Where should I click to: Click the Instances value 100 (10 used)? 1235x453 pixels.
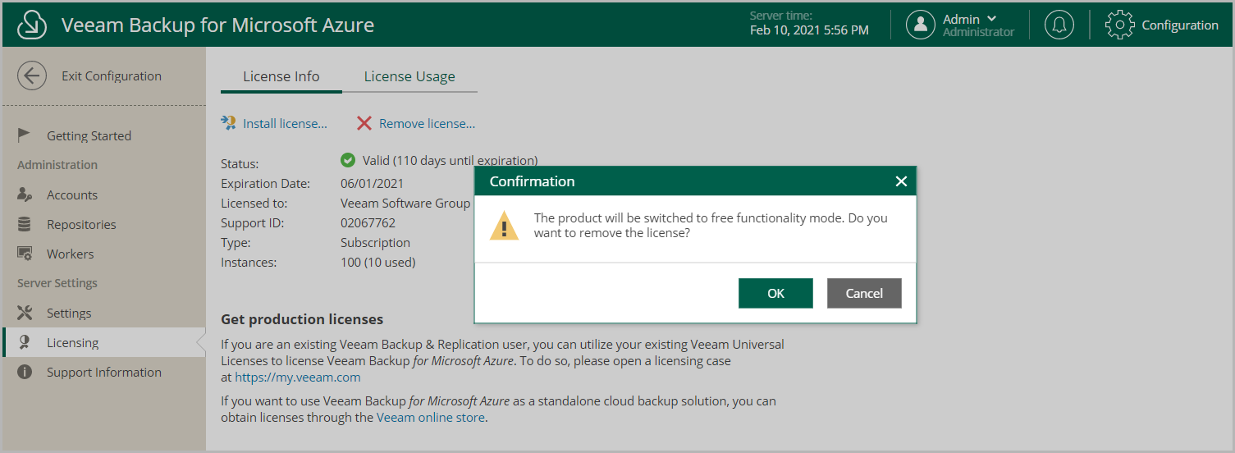click(x=377, y=263)
